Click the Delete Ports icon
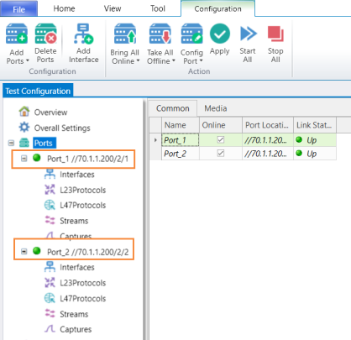The width and height of the screenshot is (351, 340). tap(45, 34)
